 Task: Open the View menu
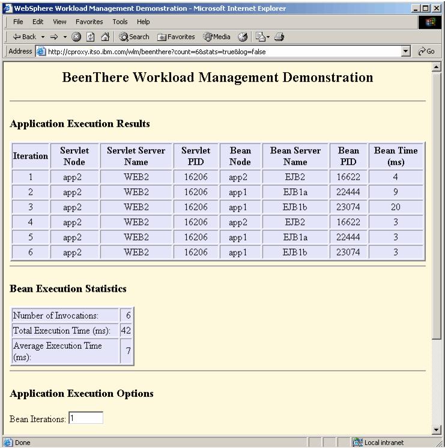pos(59,22)
